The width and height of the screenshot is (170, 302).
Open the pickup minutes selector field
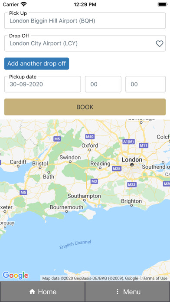pyautogui.click(x=146, y=84)
